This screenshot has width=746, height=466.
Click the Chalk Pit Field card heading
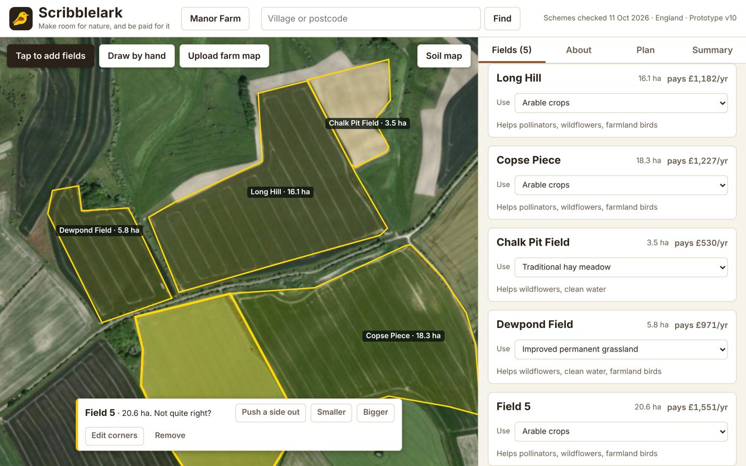click(x=533, y=242)
